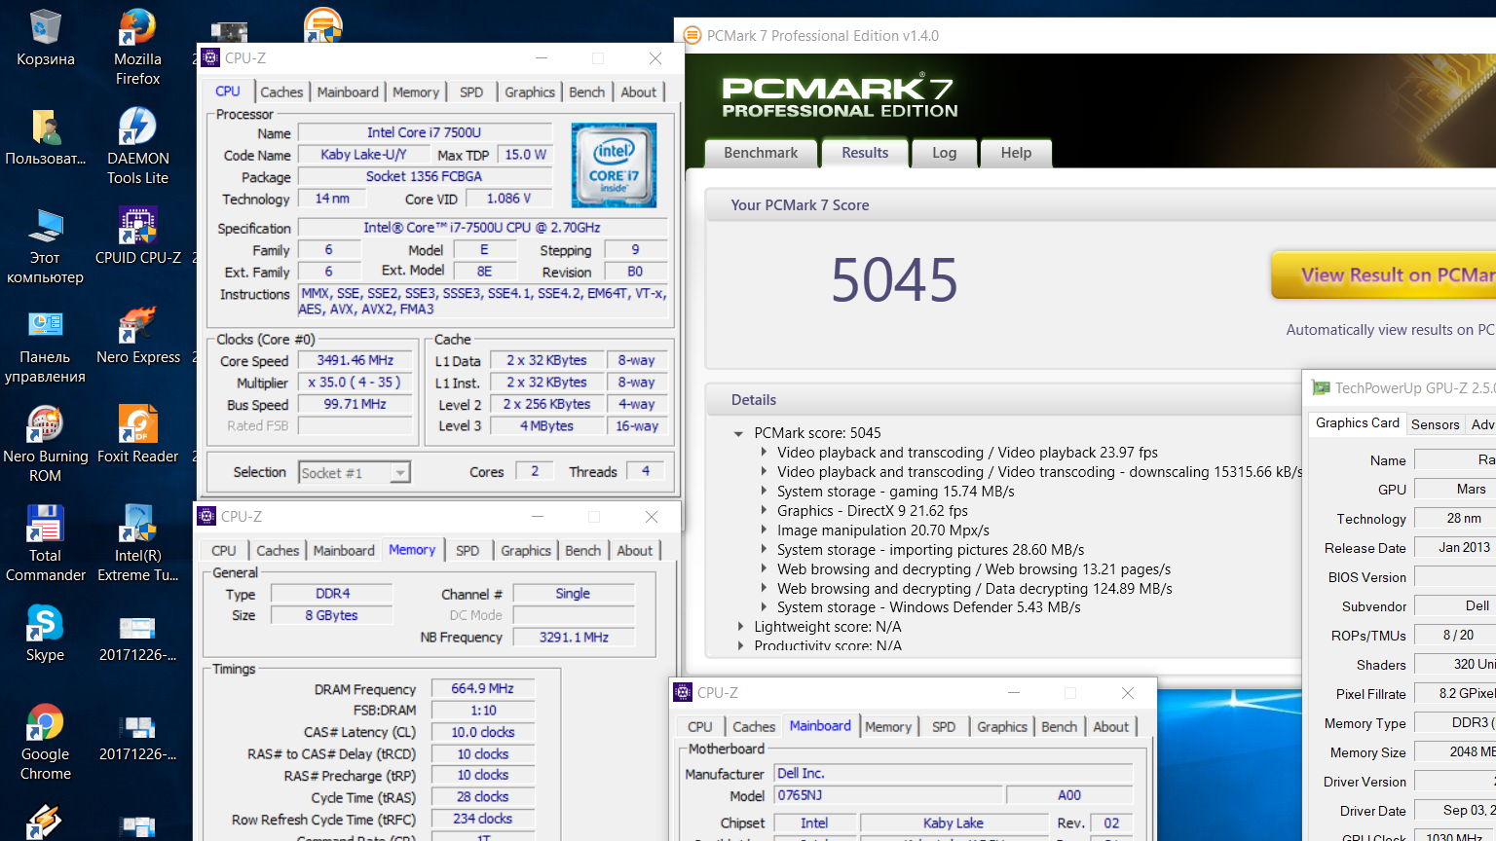Open Mainboard tab in top CPU-Z window
The height and width of the screenshot is (841, 1496).
[348, 92]
